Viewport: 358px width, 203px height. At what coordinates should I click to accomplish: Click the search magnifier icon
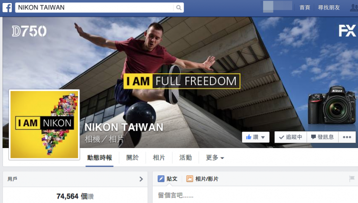pos(179,8)
